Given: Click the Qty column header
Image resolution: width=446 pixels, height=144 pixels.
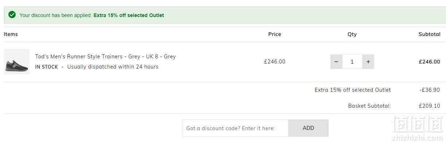Looking at the screenshot, I should click(x=352, y=34).
